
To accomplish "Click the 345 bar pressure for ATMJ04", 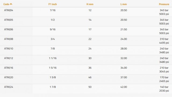I will (164, 10).
